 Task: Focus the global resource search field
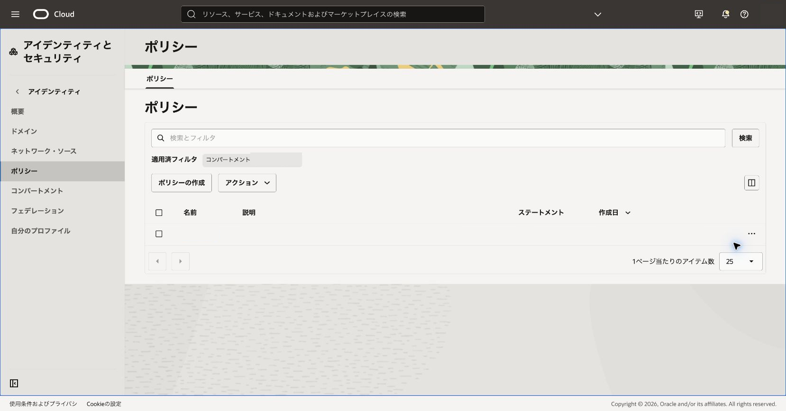click(x=333, y=14)
